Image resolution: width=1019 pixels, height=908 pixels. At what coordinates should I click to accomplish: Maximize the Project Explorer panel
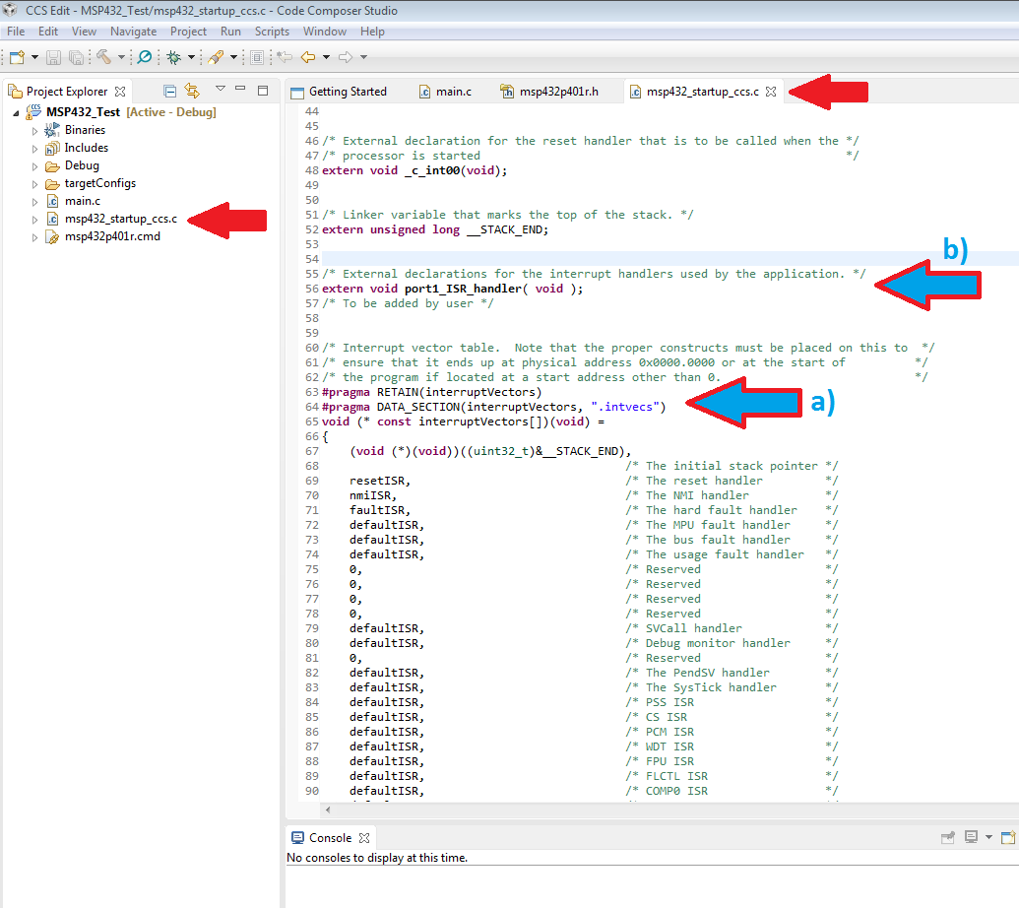pos(263,91)
